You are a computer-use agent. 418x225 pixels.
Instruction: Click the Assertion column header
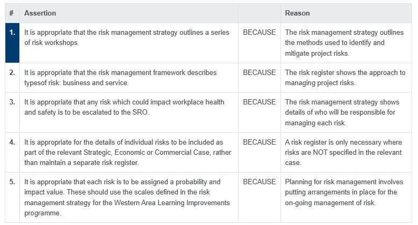click(x=40, y=13)
